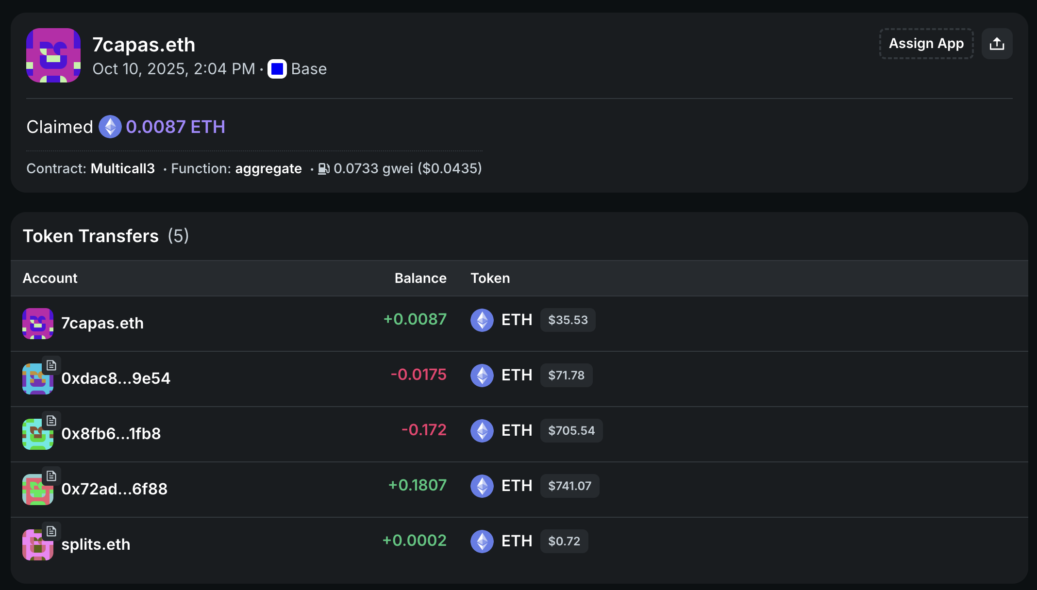Open the splits.eth account
This screenshot has width=1037, height=590.
[x=96, y=544]
